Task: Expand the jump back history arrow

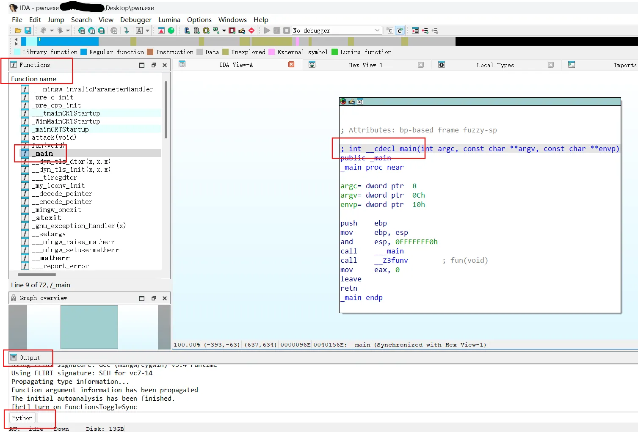Action: coord(52,30)
